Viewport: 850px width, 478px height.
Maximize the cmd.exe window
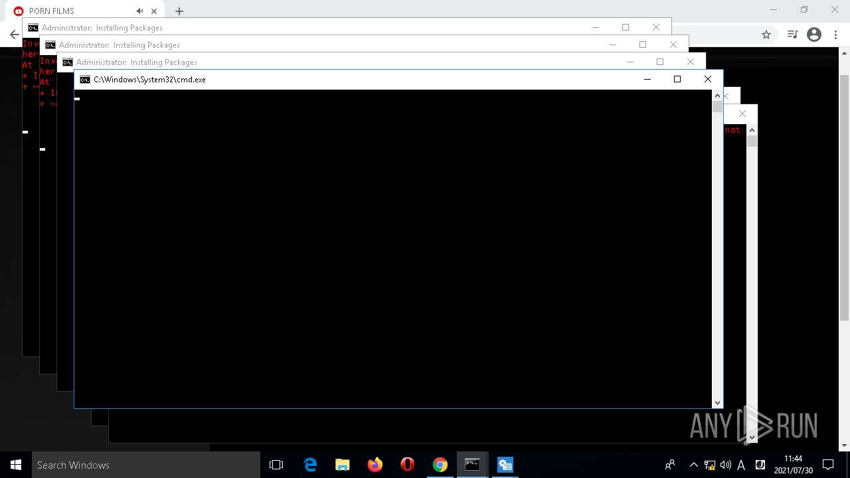click(x=677, y=79)
